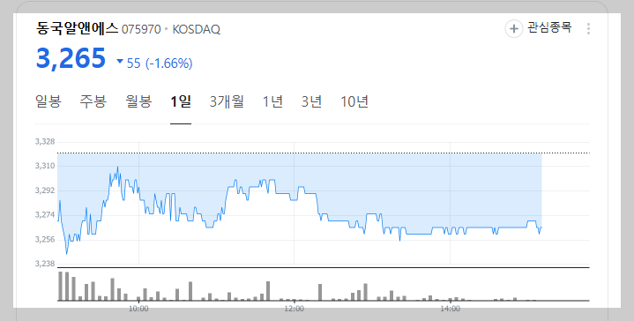634x321 pixels.
Task: Click the change value 55 (-1.66%)
Action: point(160,63)
